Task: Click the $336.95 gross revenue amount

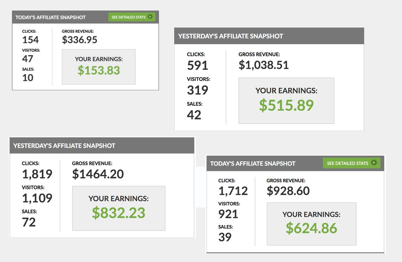Action: [x=79, y=40]
